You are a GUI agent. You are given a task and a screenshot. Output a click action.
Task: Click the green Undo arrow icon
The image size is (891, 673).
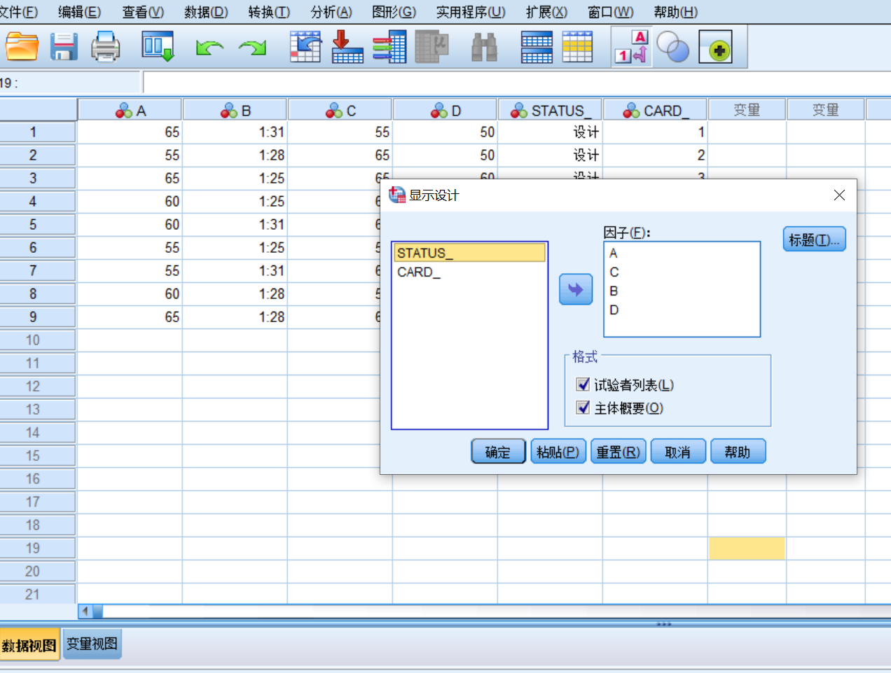pos(209,48)
